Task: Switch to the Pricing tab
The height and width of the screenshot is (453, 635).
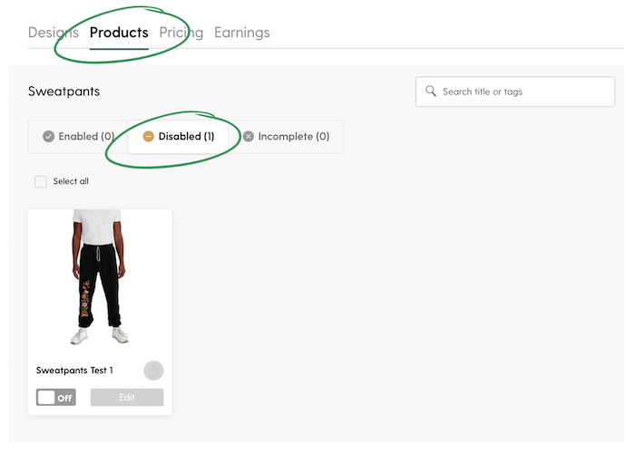Action: coord(181,33)
